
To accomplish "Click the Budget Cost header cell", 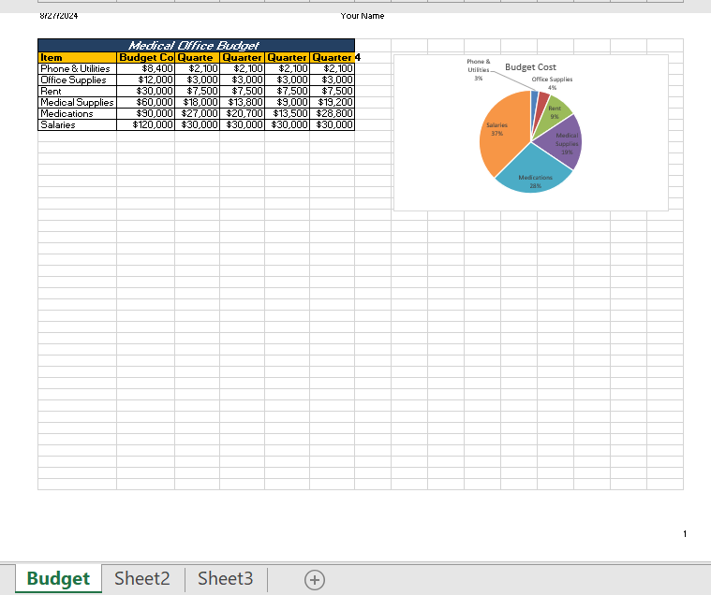I will [145, 57].
